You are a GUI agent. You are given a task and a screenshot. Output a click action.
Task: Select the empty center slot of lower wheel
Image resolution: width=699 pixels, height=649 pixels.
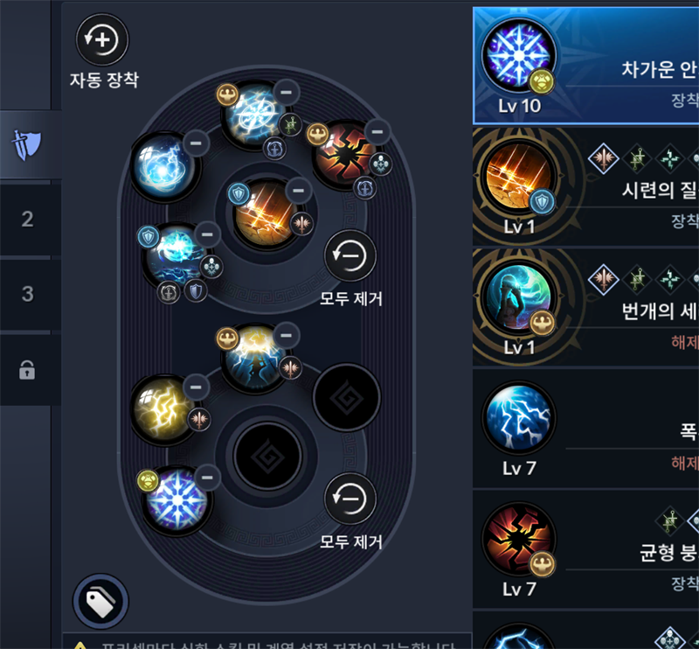[267, 457]
